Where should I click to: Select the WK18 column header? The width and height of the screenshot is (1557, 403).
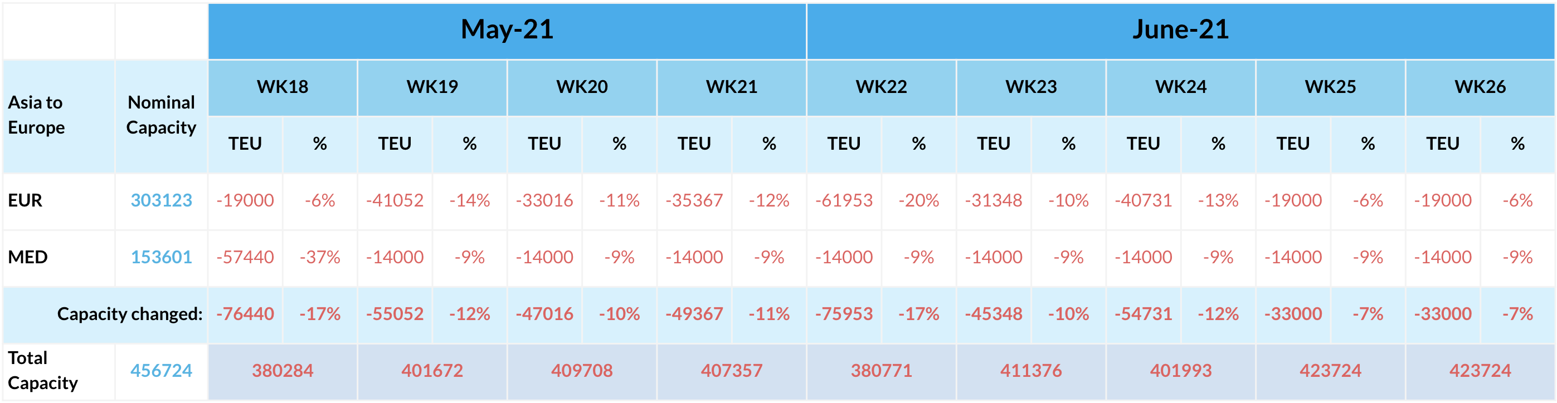tap(283, 87)
